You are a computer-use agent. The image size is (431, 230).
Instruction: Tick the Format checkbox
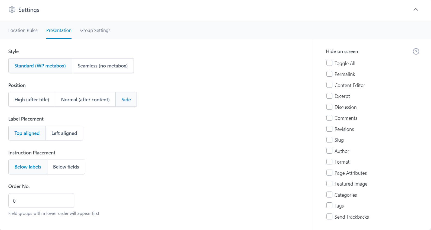point(329,161)
